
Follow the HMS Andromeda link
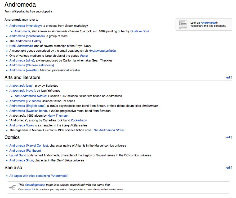click(x=21, y=46)
